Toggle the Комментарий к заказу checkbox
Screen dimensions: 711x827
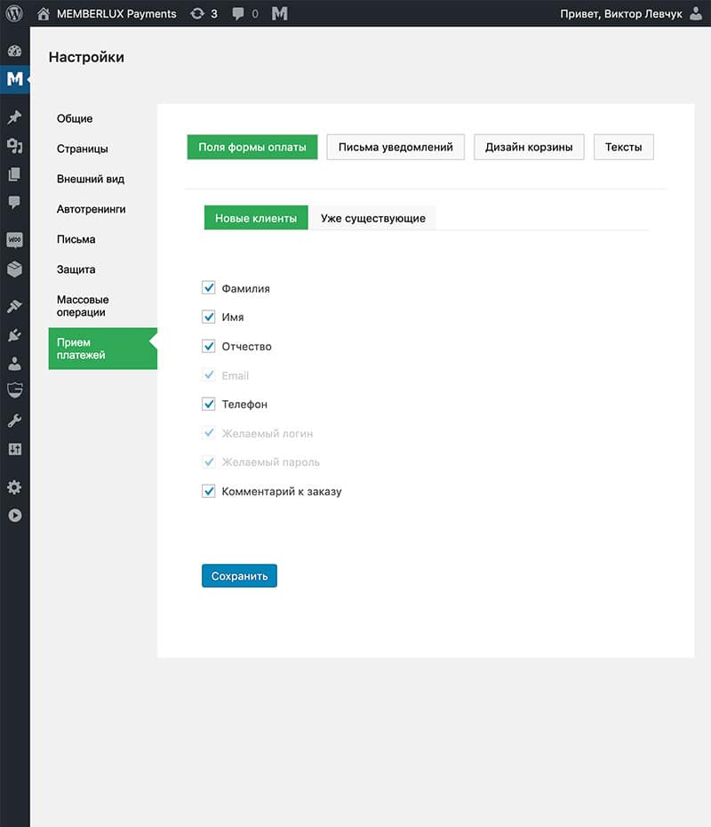(209, 491)
